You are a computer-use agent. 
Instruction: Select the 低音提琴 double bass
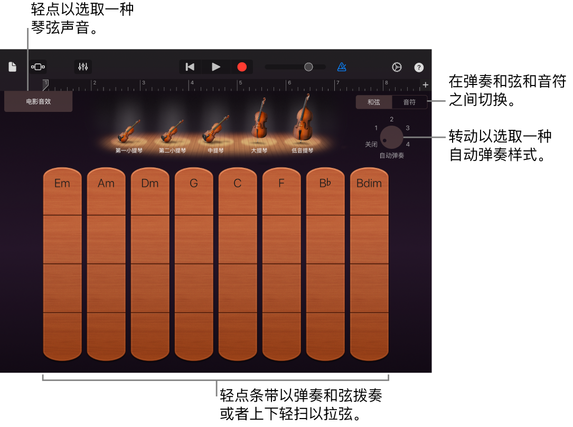coord(303,124)
